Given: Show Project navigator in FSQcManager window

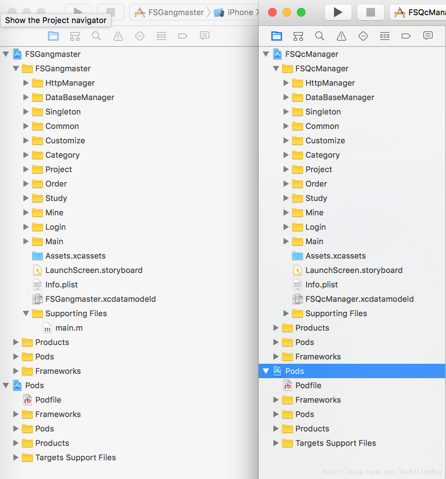Looking at the screenshot, I should click(277, 36).
